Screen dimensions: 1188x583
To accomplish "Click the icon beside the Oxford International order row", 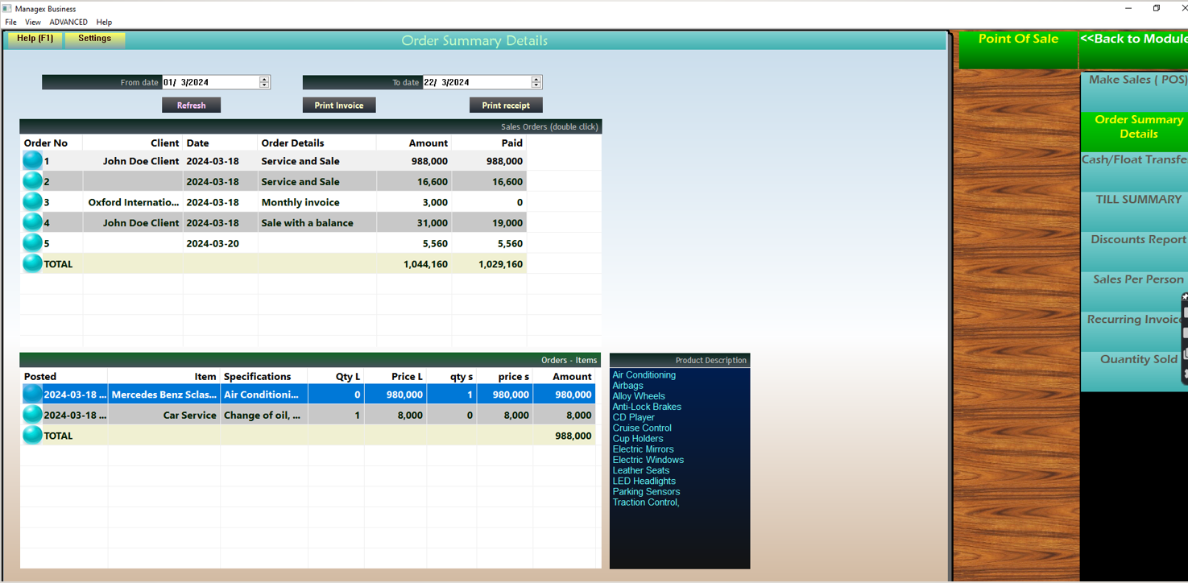I will coord(31,201).
